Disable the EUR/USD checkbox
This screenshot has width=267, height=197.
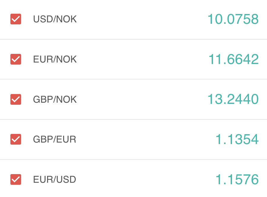tap(16, 179)
